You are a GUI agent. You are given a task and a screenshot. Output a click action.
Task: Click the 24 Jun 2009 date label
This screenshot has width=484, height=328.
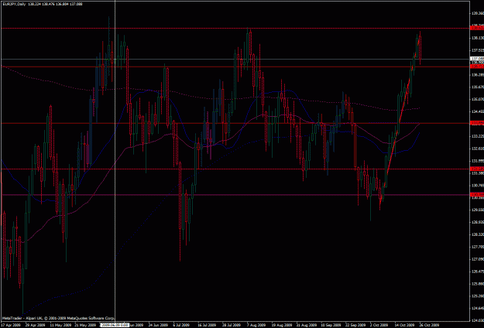(x=158, y=325)
